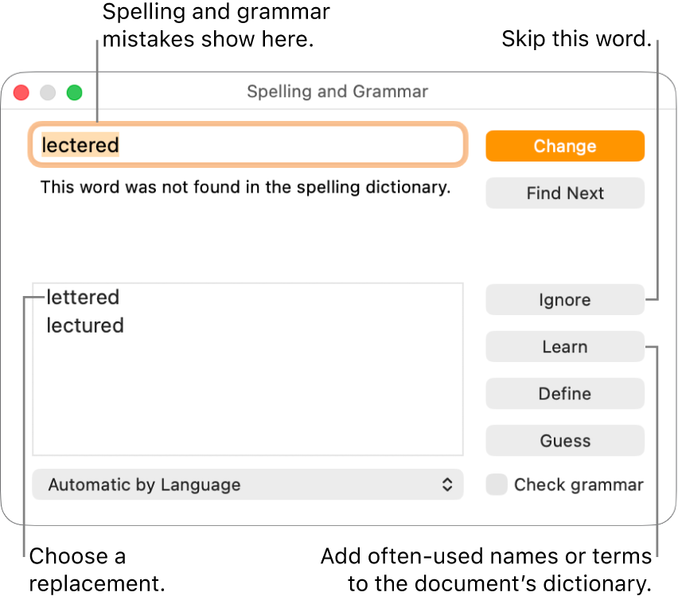Select the suggestion "lettered"
The height and width of the screenshot is (600, 678).
pos(83,297)
